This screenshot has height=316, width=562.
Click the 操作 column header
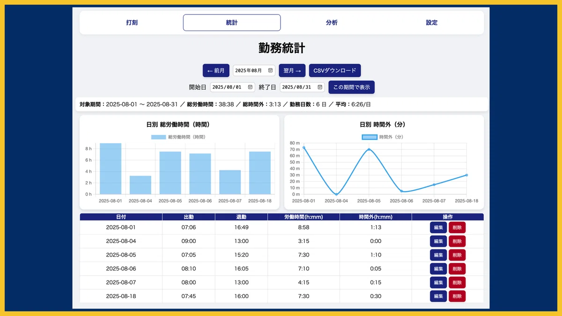pyautogui.click(x=448, y=217)
